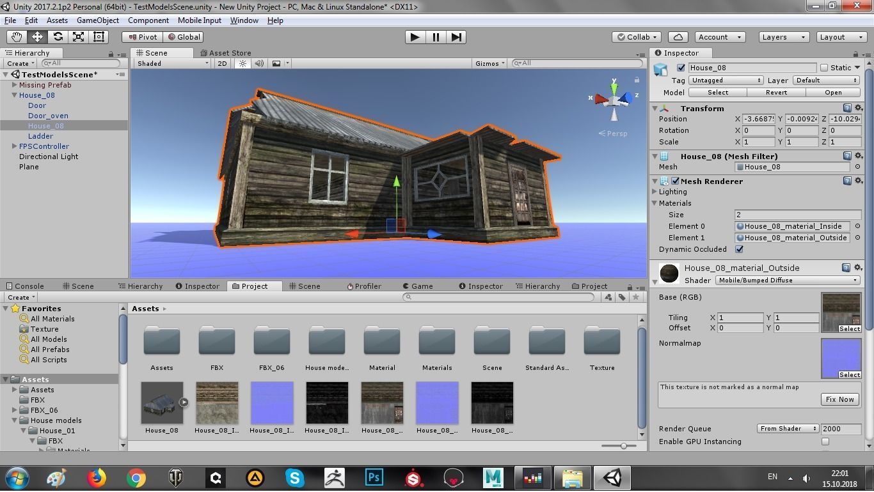Select Normalmap texture button
Viewport: 874px width, 492px height.
click(x=849, y=374)
